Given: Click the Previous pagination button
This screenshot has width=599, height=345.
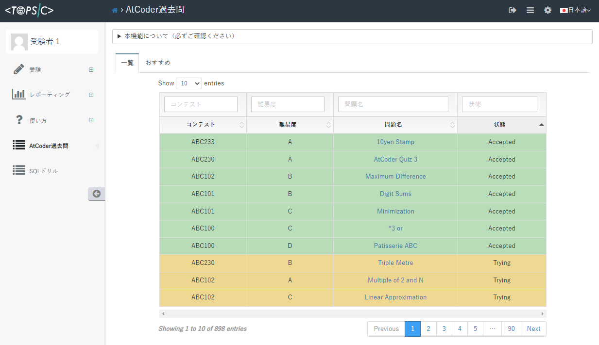Looking at the screenshot, I should pos(386,329).
